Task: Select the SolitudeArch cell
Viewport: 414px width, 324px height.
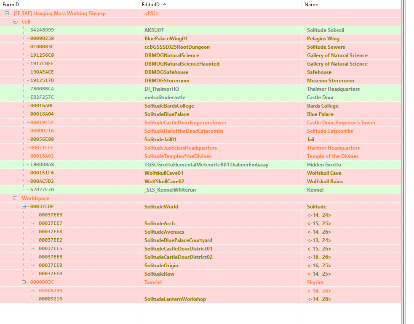Action: pyautogui.click(x=200, y=224)
